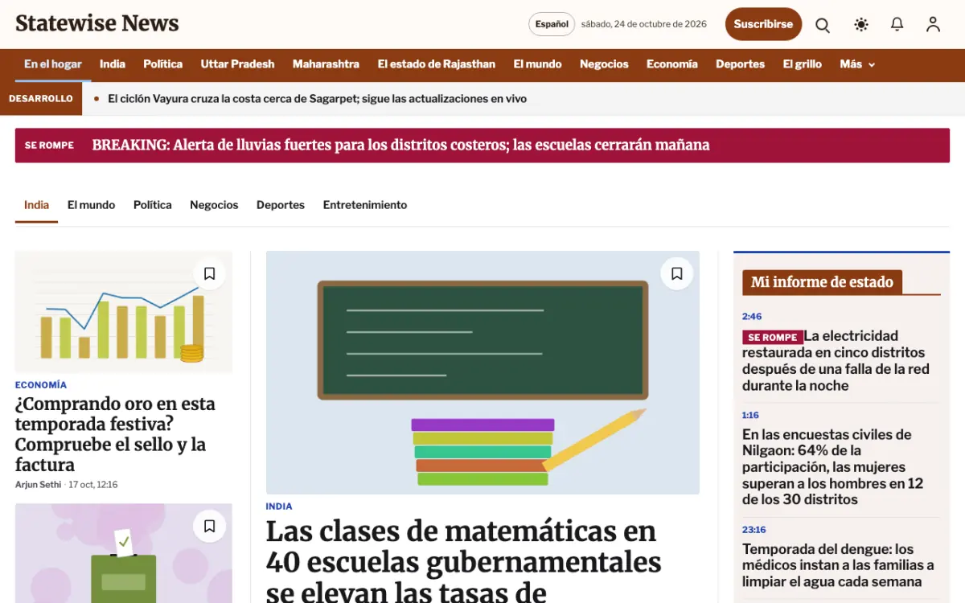This screenshot has width=965, height=603.
Task: Open Economía nav section
Action: (672, 64)
